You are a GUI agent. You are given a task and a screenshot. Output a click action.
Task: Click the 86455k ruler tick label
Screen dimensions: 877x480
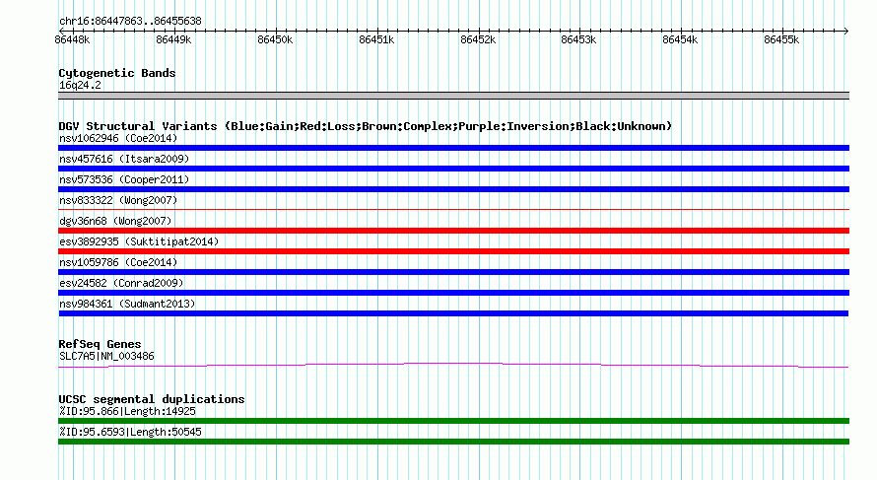tap(781, 39)
